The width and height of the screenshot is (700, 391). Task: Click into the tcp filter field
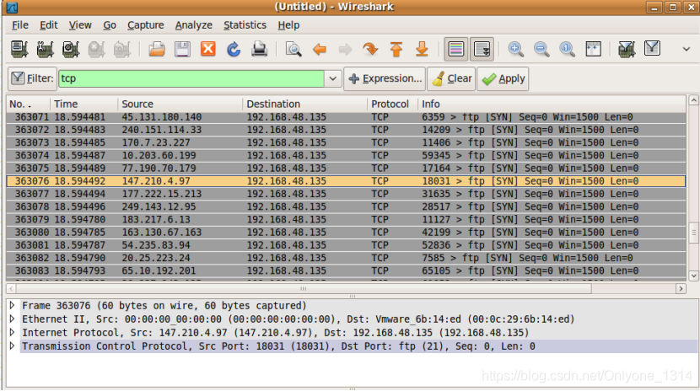[x=191, y=78]
